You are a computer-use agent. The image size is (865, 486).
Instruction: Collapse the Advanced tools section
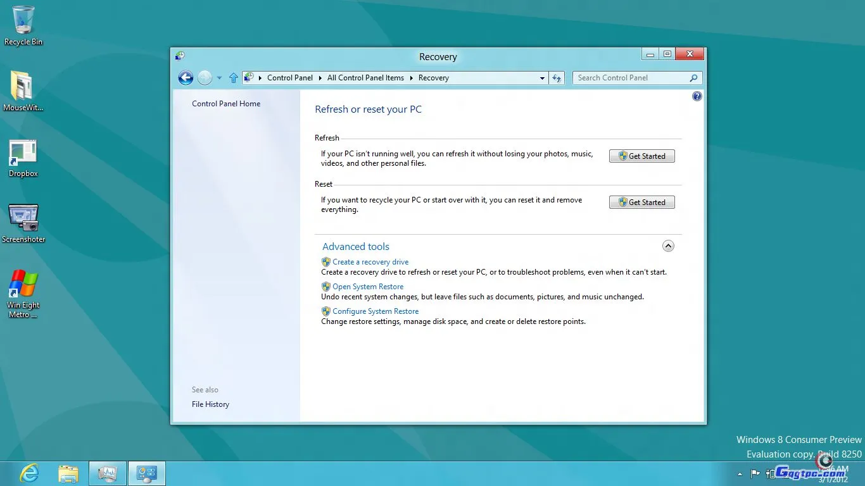668,246
